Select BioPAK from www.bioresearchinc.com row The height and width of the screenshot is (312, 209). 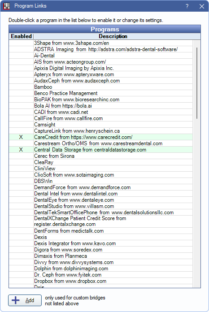(x=101, y=100)
